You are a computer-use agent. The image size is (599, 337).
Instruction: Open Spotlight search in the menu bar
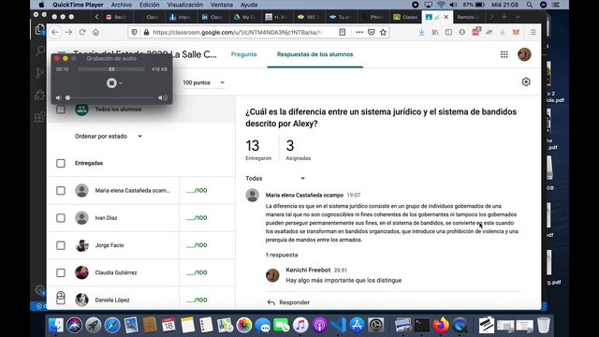[530, 5]
